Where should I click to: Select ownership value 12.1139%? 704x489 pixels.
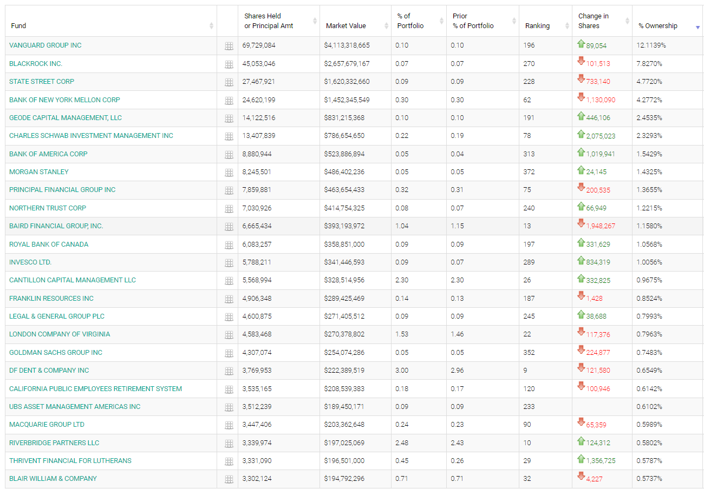(651, 45)
